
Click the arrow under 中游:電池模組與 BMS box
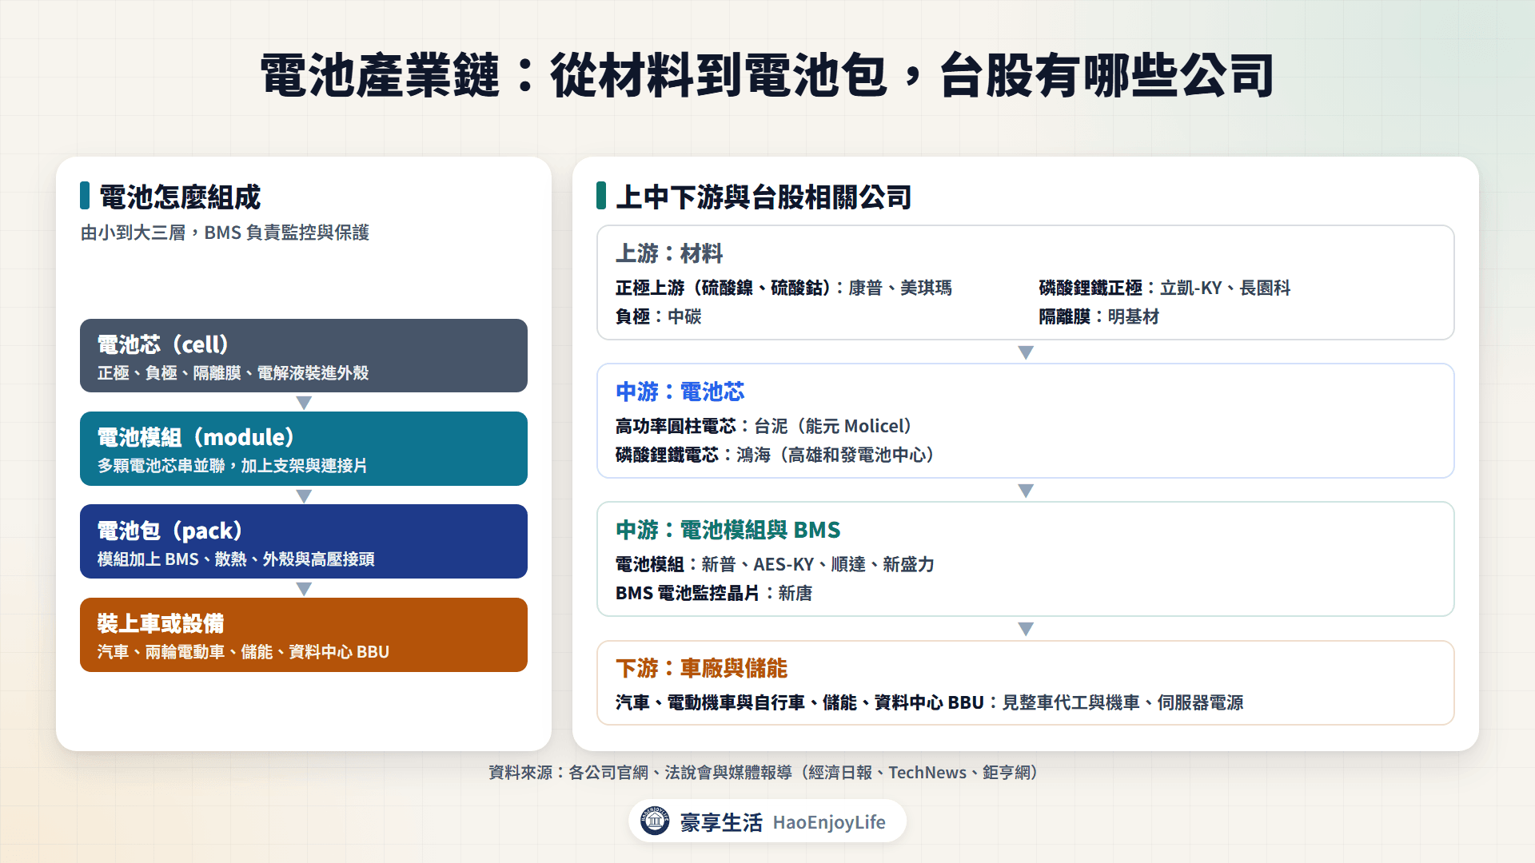pos(1026,628)
